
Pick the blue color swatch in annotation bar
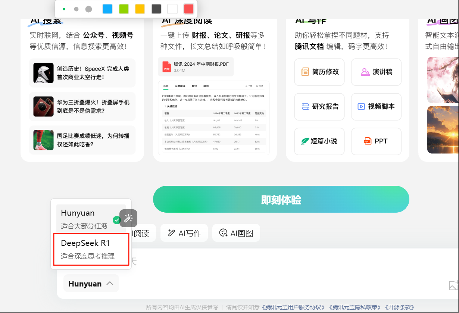pos(107,9)
